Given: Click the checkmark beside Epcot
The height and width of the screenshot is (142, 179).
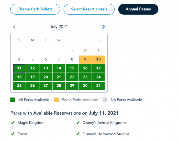Looking at the screenshot, I should [13, 134].
